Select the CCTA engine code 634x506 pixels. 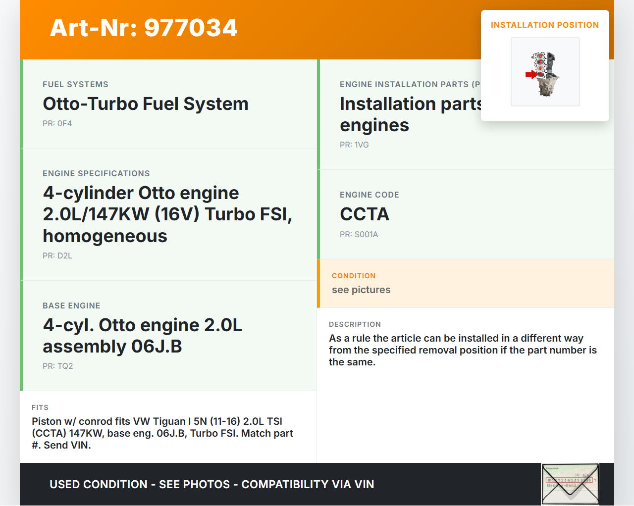pos(365,214)
